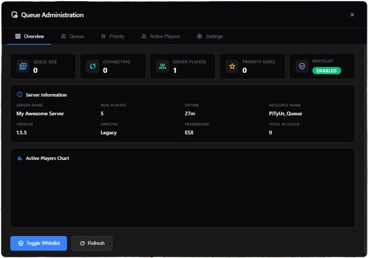The image size is (368, 258).
Task: Click the green ENABLED whitelist badge
Action: point(327,71)
